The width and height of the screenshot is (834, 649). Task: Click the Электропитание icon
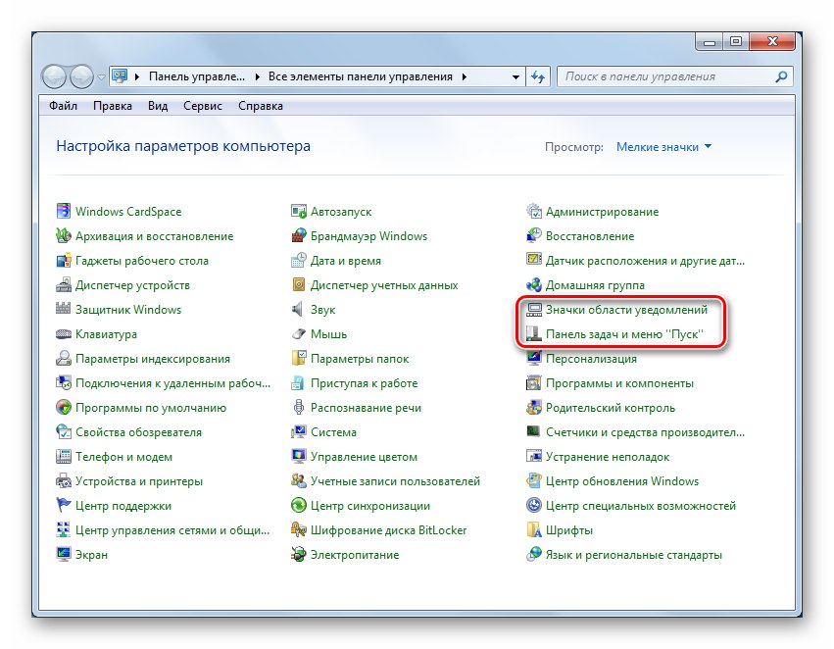click(x=299, y=554)
